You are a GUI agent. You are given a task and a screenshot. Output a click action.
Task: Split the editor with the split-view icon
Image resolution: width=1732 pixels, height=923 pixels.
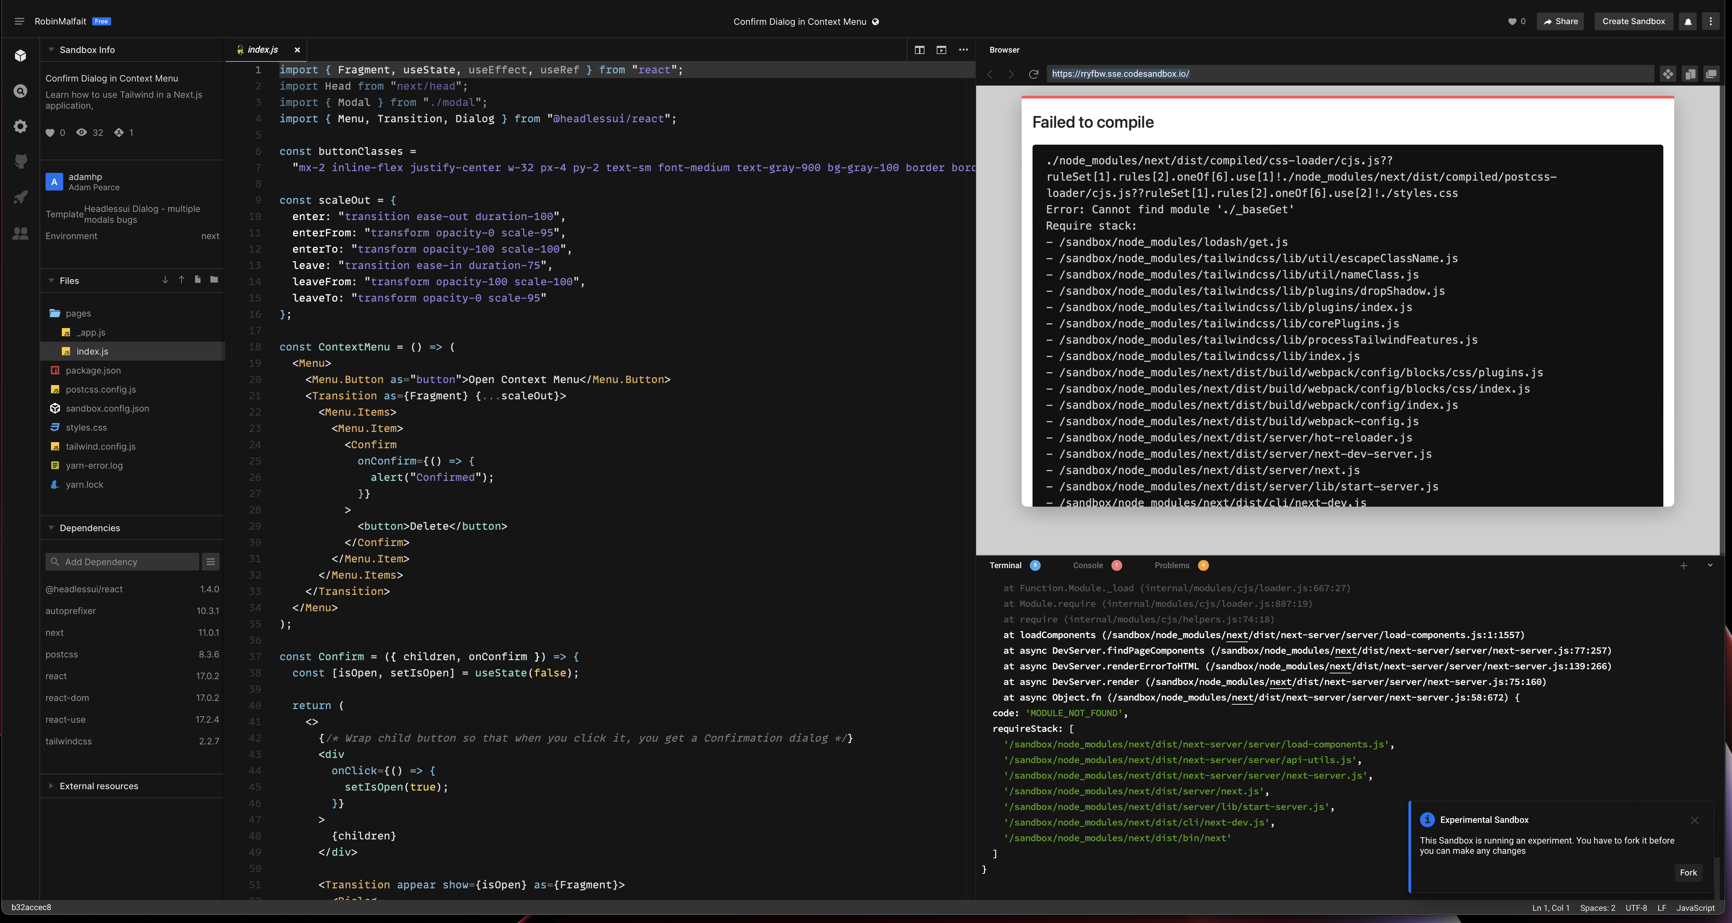[x=920, y=50]
